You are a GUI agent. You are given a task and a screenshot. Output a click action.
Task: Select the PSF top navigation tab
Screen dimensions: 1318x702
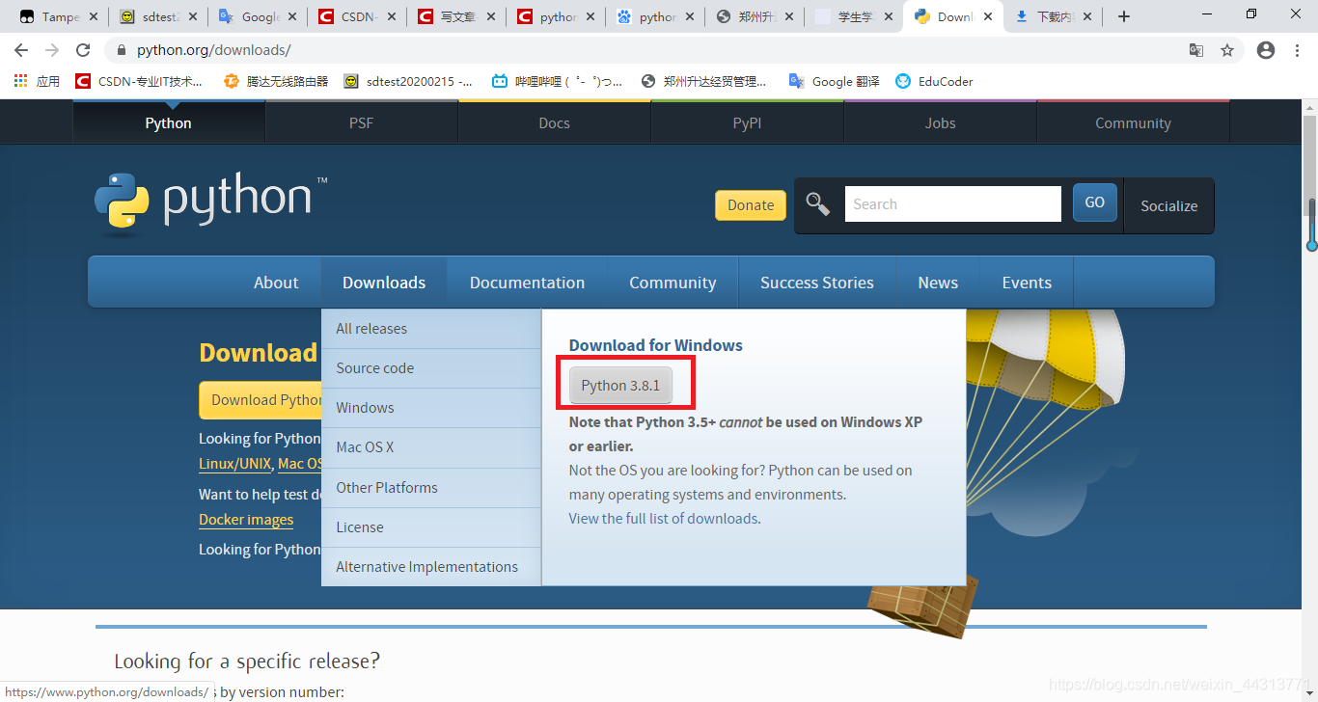362,122
